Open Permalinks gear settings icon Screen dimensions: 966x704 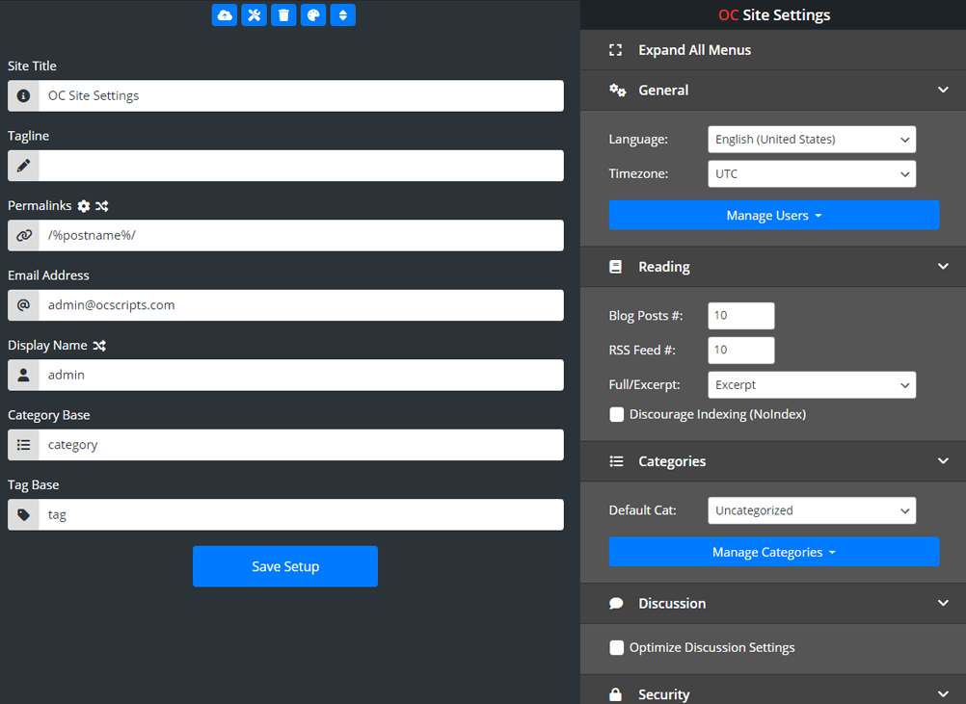click(x=84, y=206)
